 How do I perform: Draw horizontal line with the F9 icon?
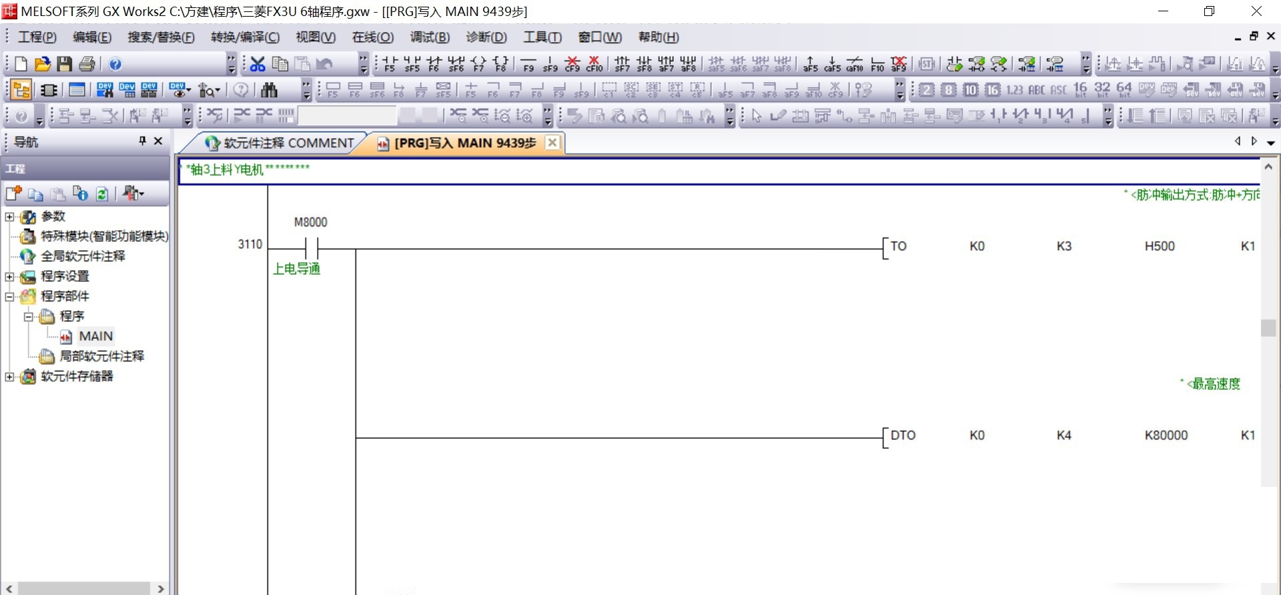point(528,64)
